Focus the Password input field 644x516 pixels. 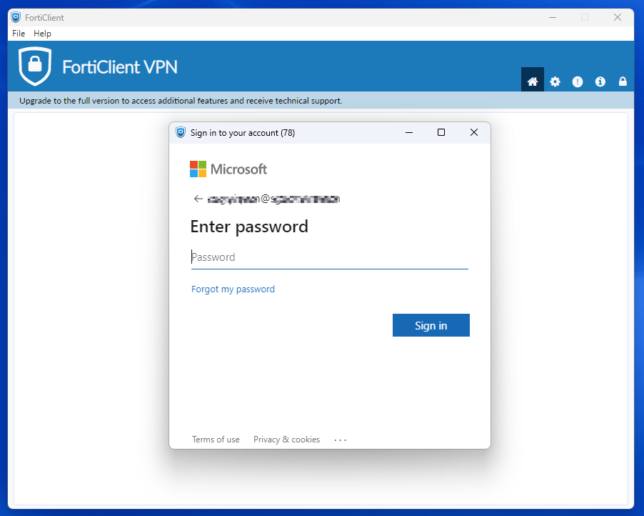[x=329, y=257]
